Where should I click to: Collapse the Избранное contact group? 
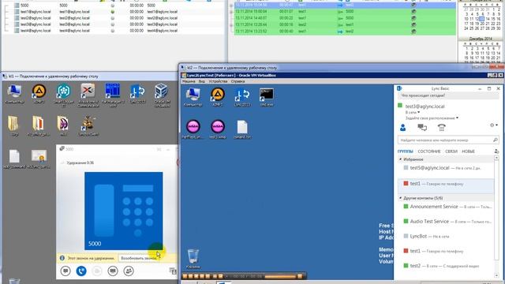click(401, 159)
